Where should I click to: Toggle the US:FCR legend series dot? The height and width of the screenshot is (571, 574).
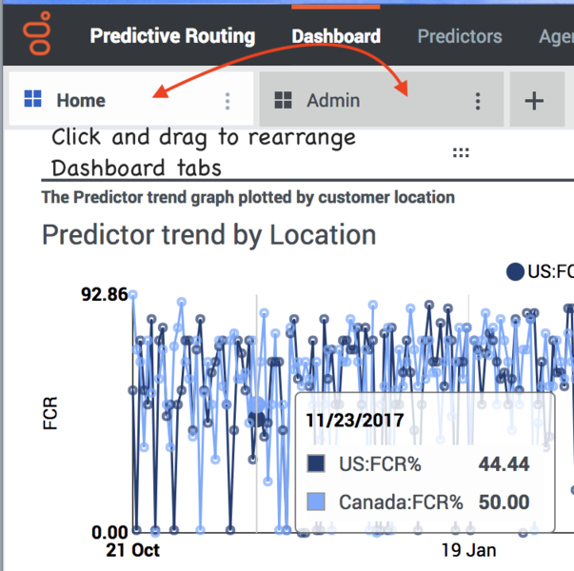click(x=515, y=272)
